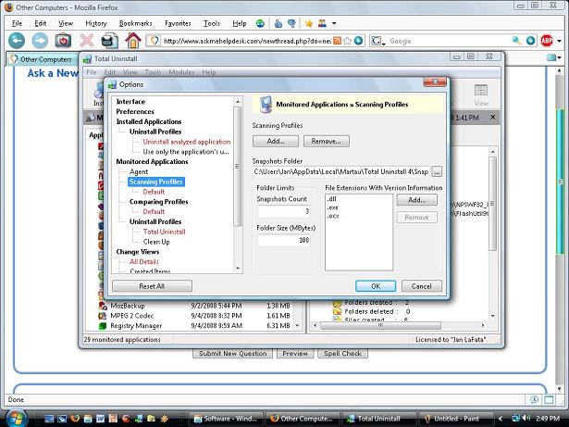Viewport: 569px width, 427px height.
Task: Click Submit New Question button
Action: [232, 353]
